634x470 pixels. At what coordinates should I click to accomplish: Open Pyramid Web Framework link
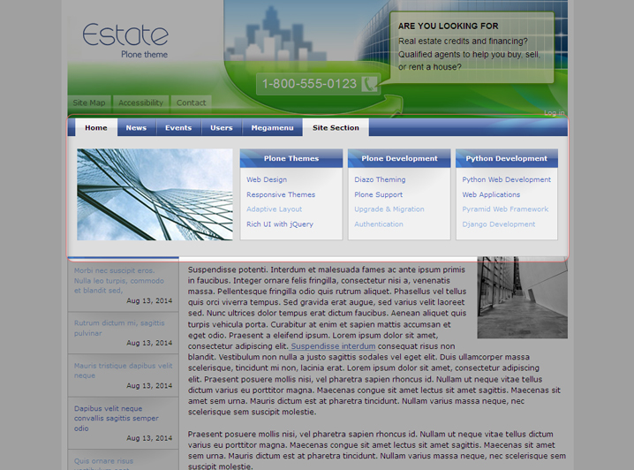coord(505,209)
